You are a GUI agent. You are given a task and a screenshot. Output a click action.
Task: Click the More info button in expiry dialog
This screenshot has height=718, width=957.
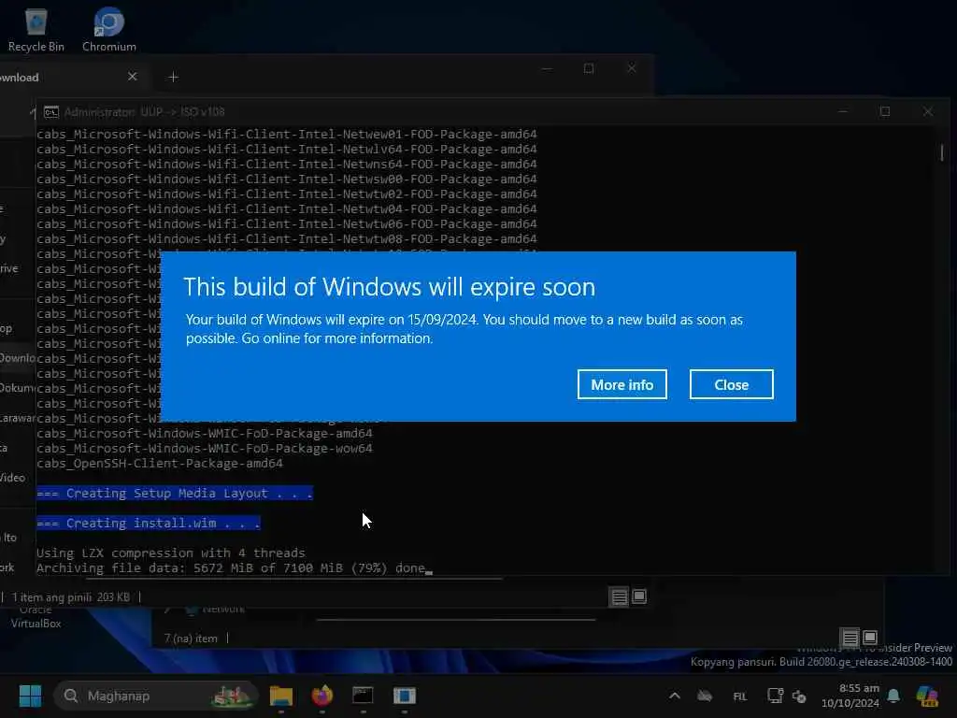(x=621, y=384)
